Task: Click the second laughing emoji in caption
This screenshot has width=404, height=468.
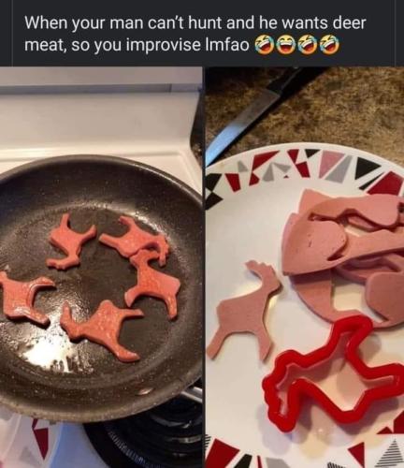Action: click(285, 45)
